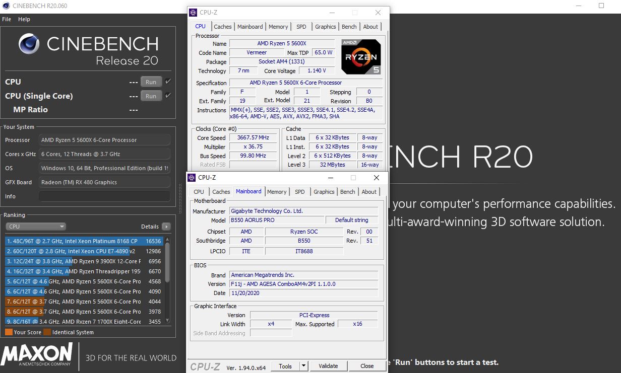Screen dimensions: 621x373
Task: Switch to CPU tab in lower CPU-Z
Action: pos(199,192)
